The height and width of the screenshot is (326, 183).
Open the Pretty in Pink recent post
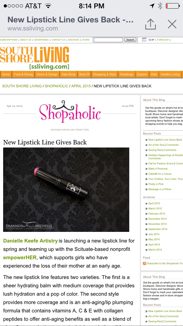point(156,184)
